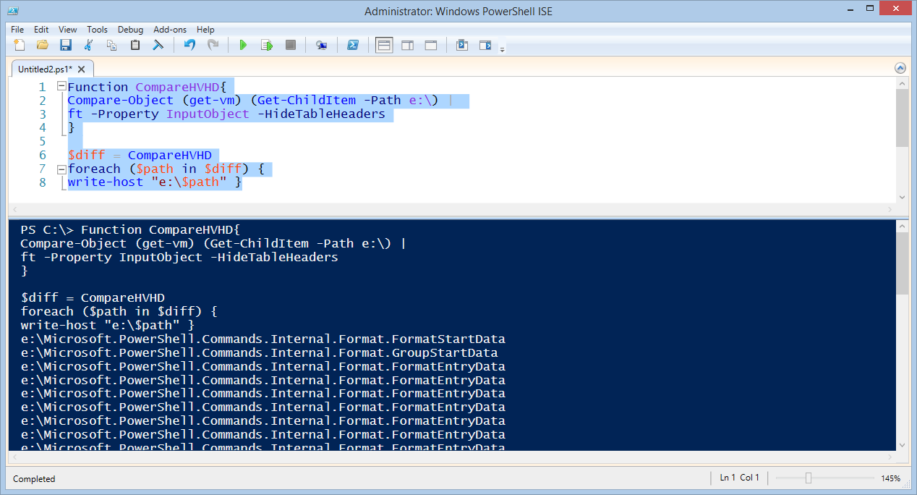Click the Stop Operation square icon
Screen dimensions: 917x495
click(291, 45)
